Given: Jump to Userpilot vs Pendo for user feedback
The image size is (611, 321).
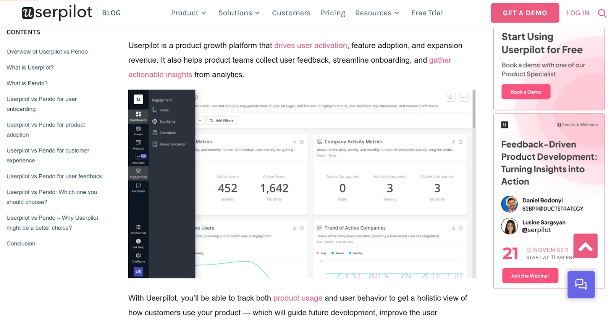Looking at the screenshot, I should point(54,176).
